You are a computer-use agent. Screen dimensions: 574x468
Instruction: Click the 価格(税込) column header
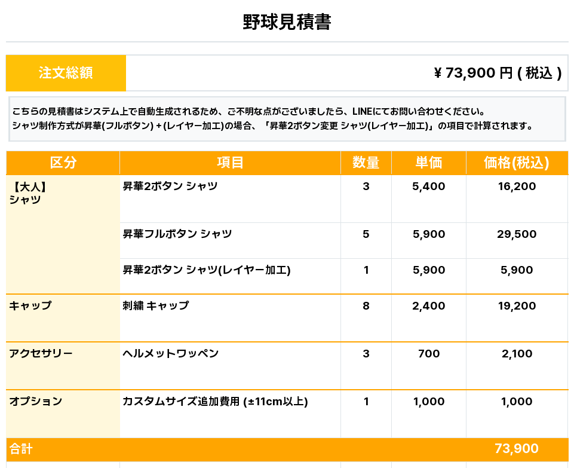[x=516, y=163]
